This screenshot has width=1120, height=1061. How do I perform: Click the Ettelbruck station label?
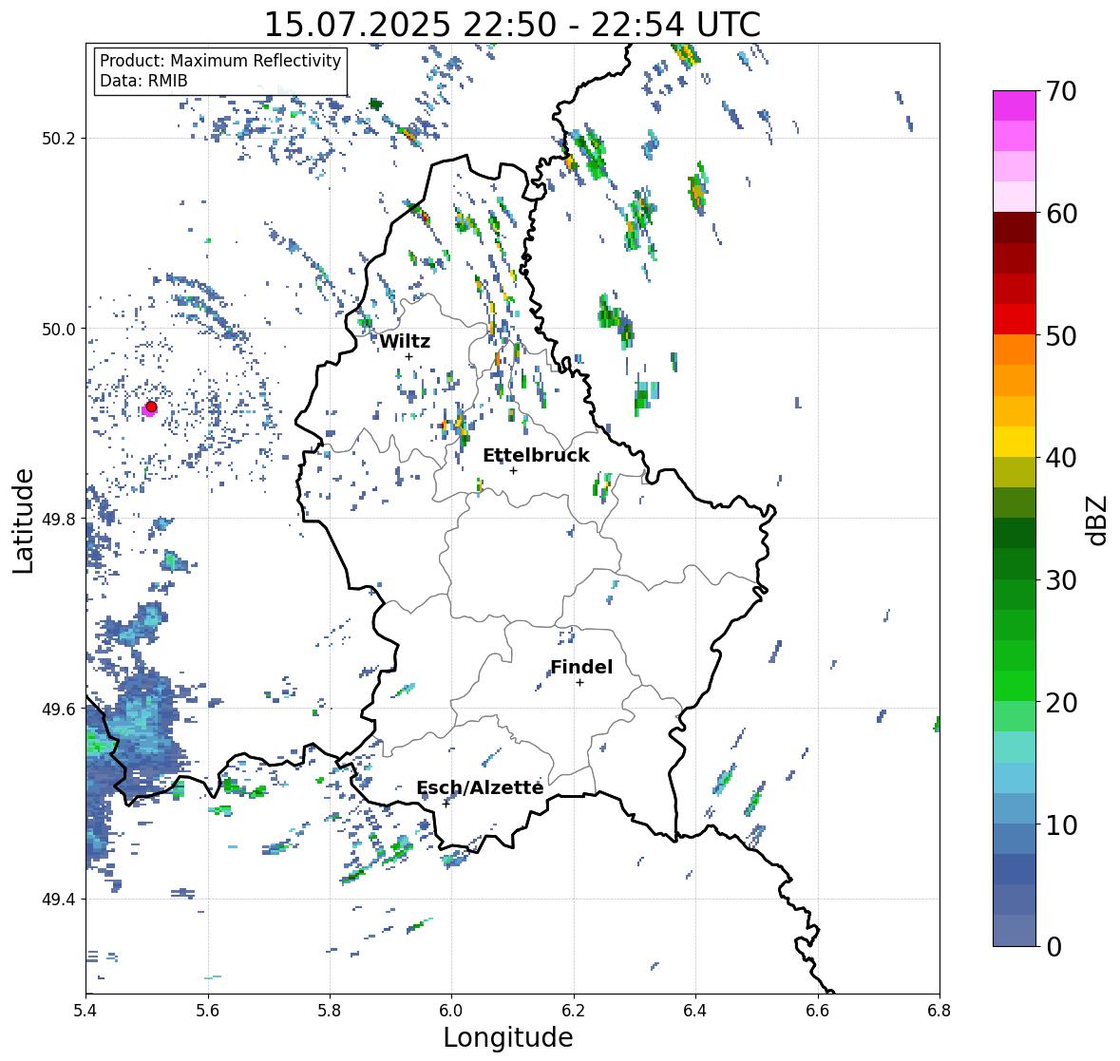click(536, 456)
